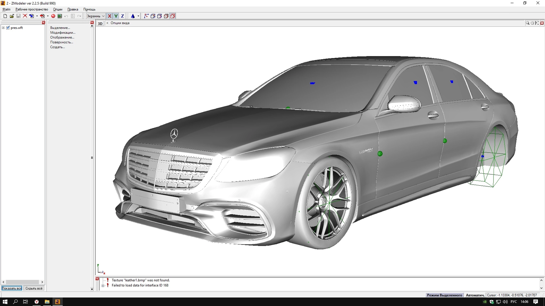The height and width of the screenshot is (306, 545).
Task: Open the Textures browser icon
Action: [x=60, y=16]
